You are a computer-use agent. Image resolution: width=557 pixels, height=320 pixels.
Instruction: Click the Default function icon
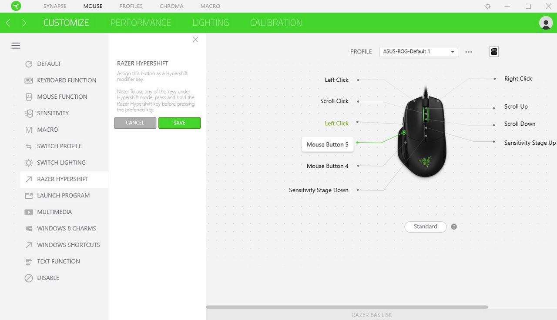point(29,64)
